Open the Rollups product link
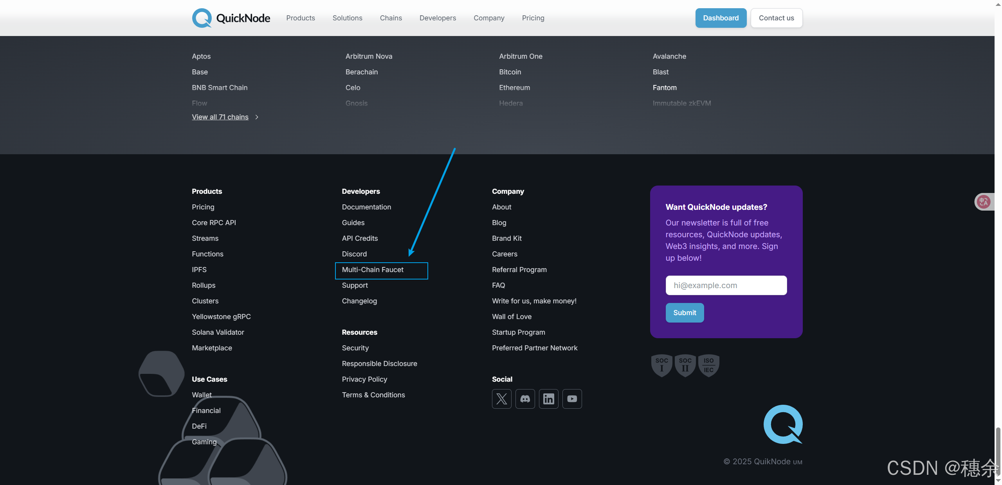 [204, 285]
